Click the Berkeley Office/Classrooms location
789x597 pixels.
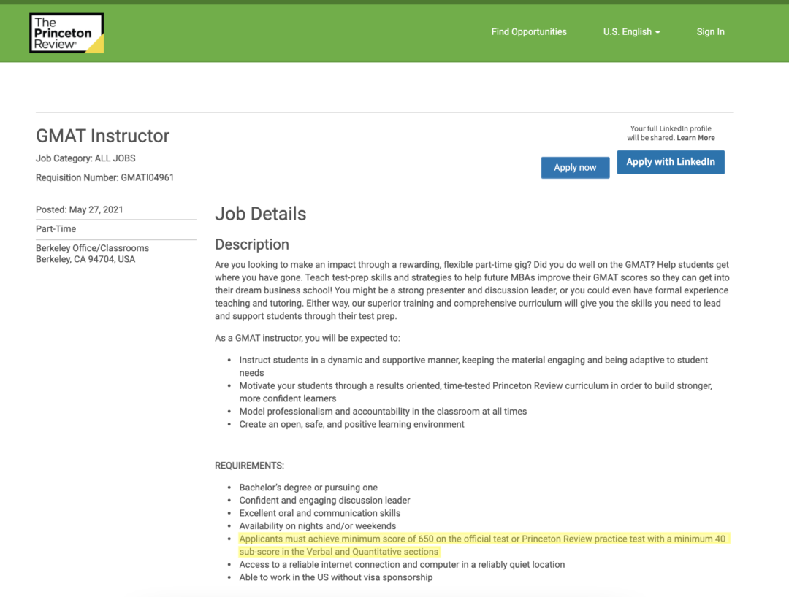[92, 248]
